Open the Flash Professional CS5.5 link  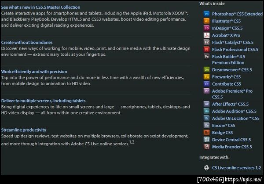coord(235,50)
